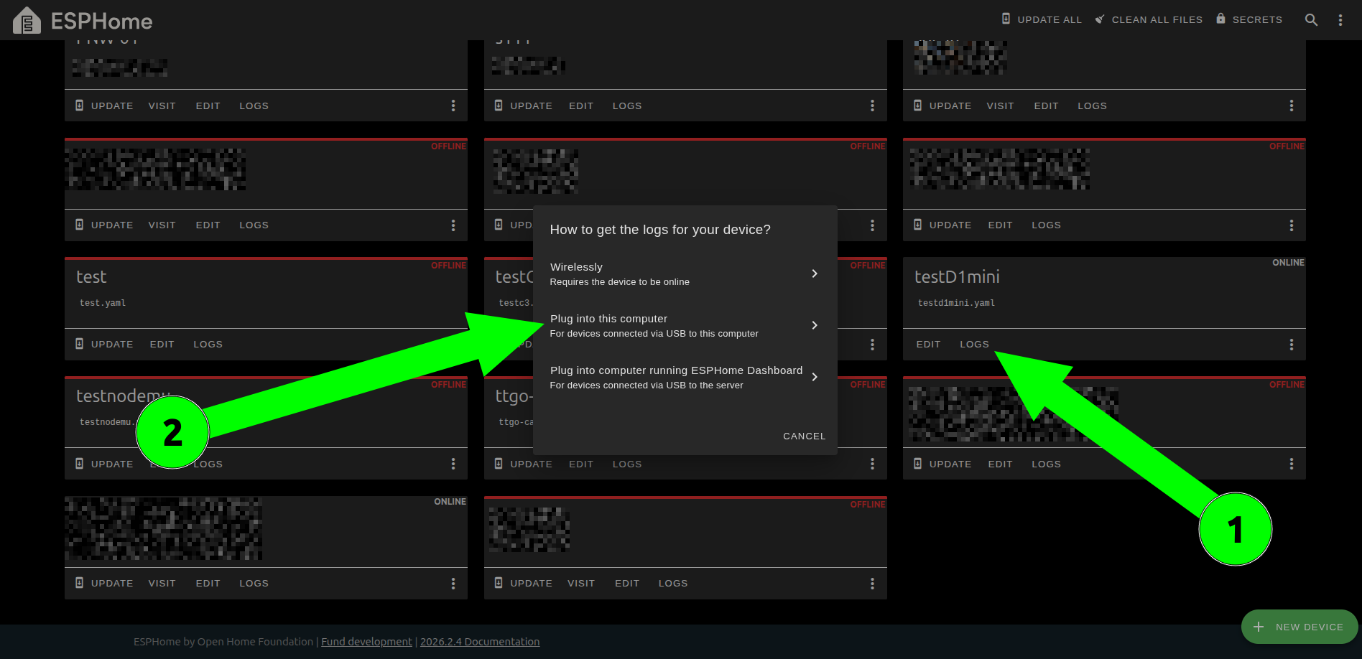Click chevron for ESPHome Dashboard server option
The width and height of the screenshot is (1362, 659).
pos(814,377)
